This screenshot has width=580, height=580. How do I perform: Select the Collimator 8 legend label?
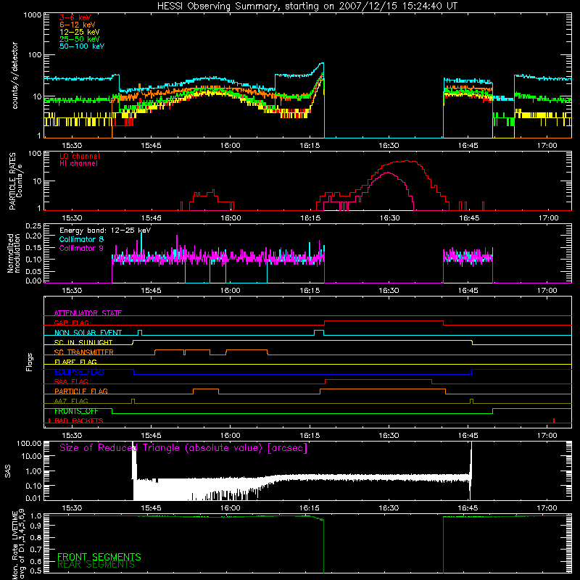pyautogui.click(x=81, y=239)
